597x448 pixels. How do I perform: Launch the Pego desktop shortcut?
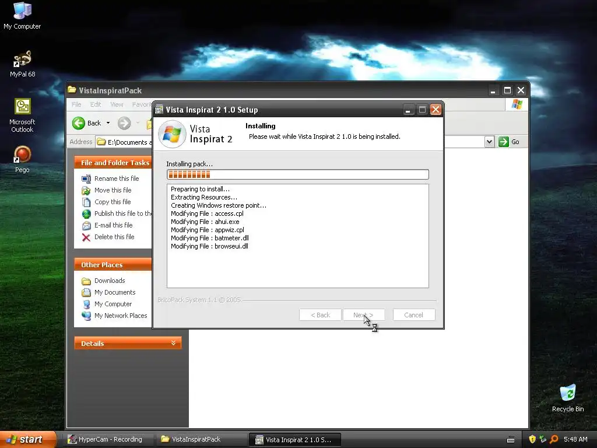point(22,159)
